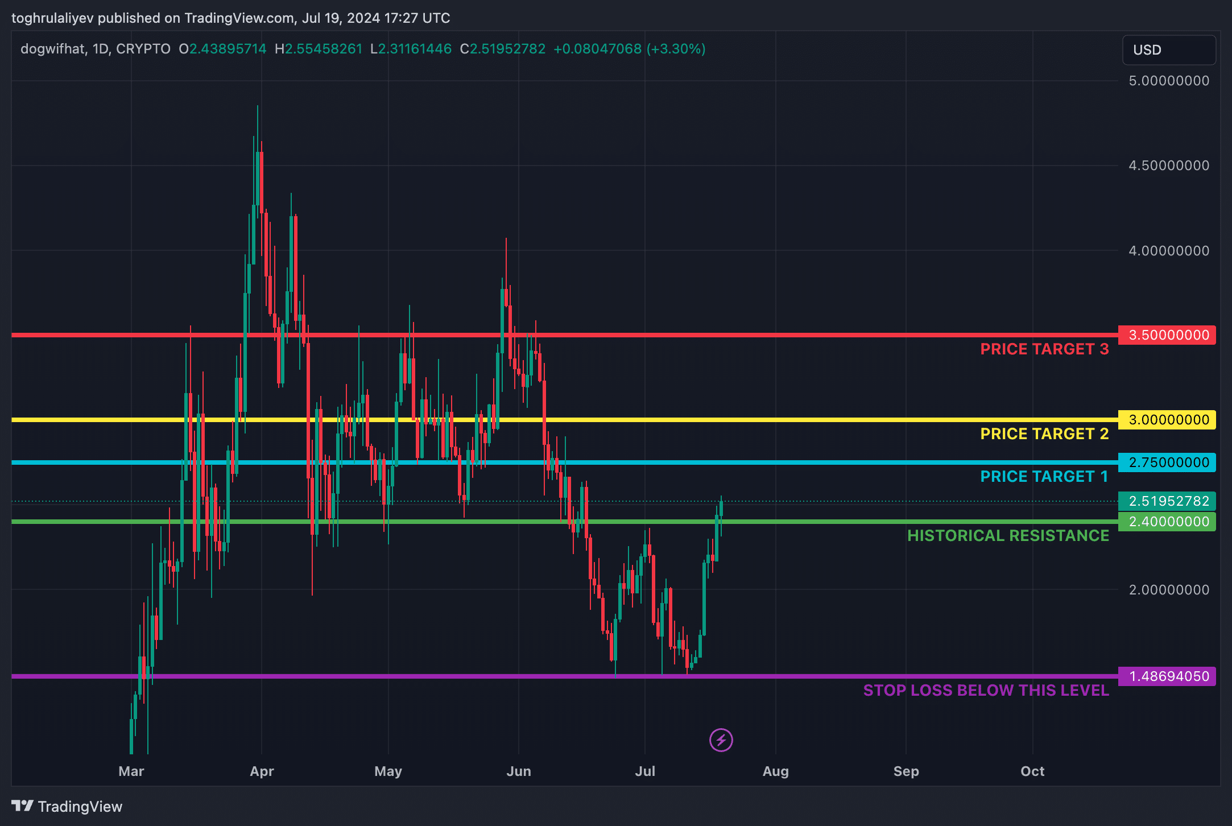
Task: Click the Aug label on time axis
Action: click(776, 771)
